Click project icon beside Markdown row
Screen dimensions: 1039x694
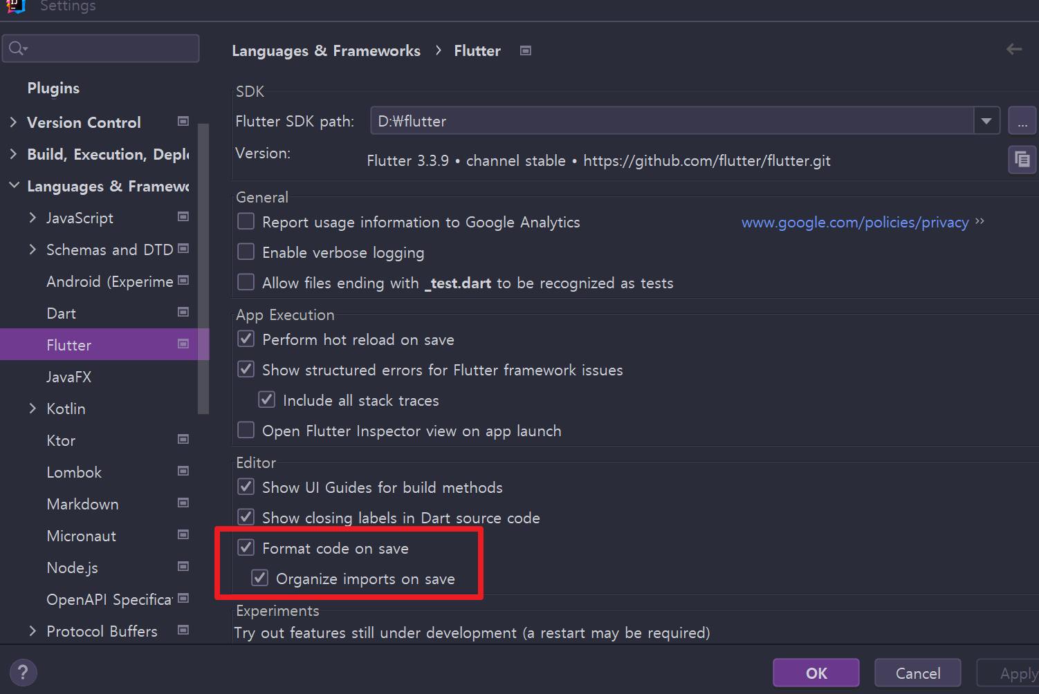click(x=183, y=503)
